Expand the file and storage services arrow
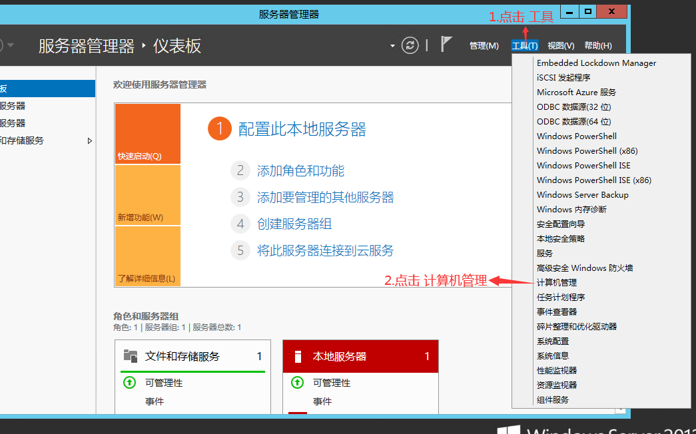 tap(90, 140)
